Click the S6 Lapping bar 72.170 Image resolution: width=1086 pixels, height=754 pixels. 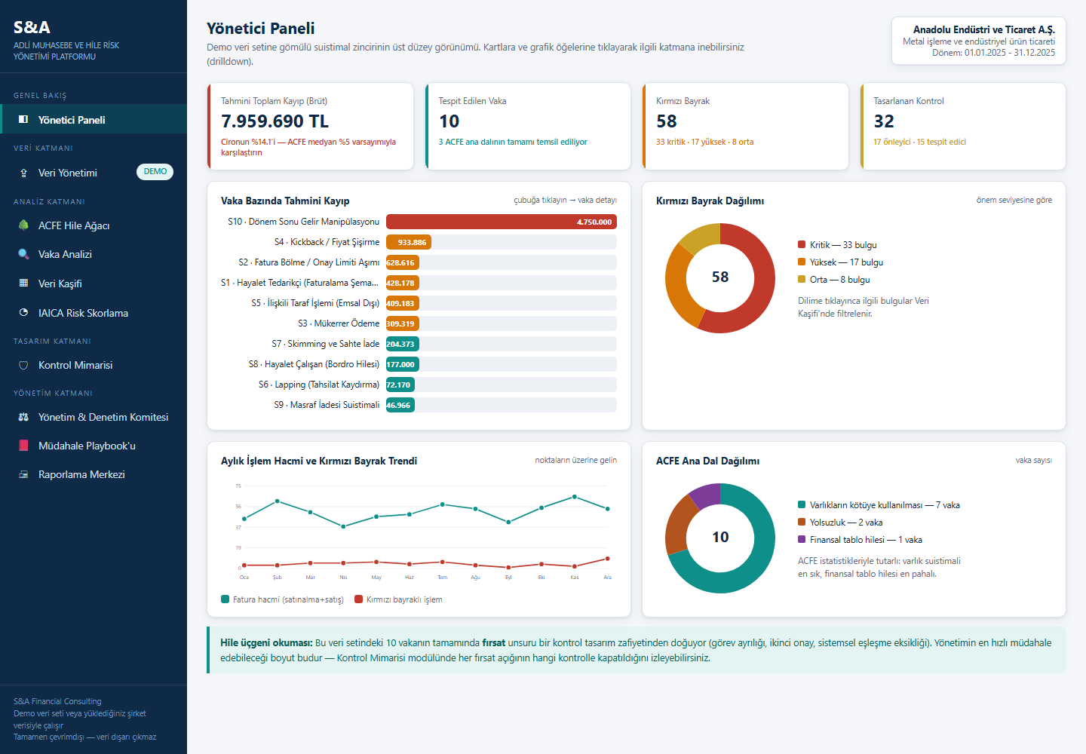coord(400,385)
